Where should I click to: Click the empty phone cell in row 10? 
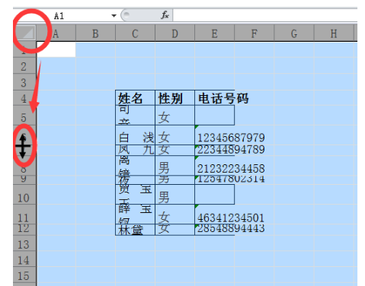click(214, 195)
